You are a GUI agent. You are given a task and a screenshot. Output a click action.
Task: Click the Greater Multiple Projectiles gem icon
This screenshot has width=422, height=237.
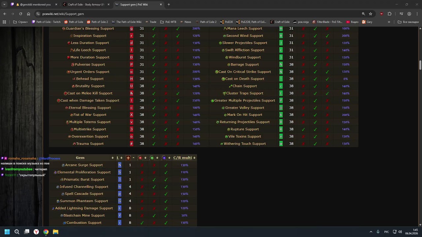[212, 101]
